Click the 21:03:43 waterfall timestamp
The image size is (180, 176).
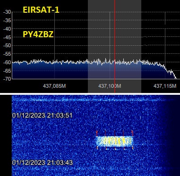[42, 162]
